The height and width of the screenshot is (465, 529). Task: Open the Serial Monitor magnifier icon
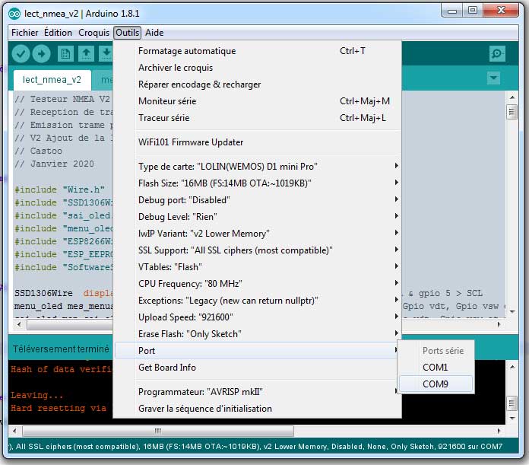[x=497, y=54]
